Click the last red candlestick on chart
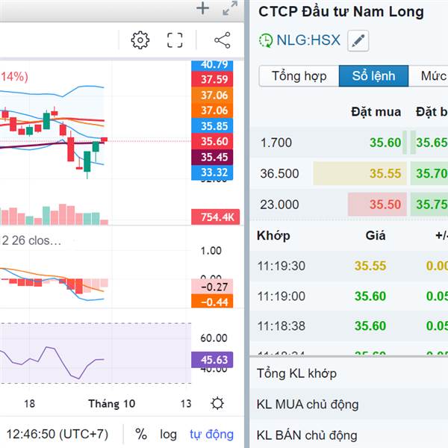 (104, 140)
